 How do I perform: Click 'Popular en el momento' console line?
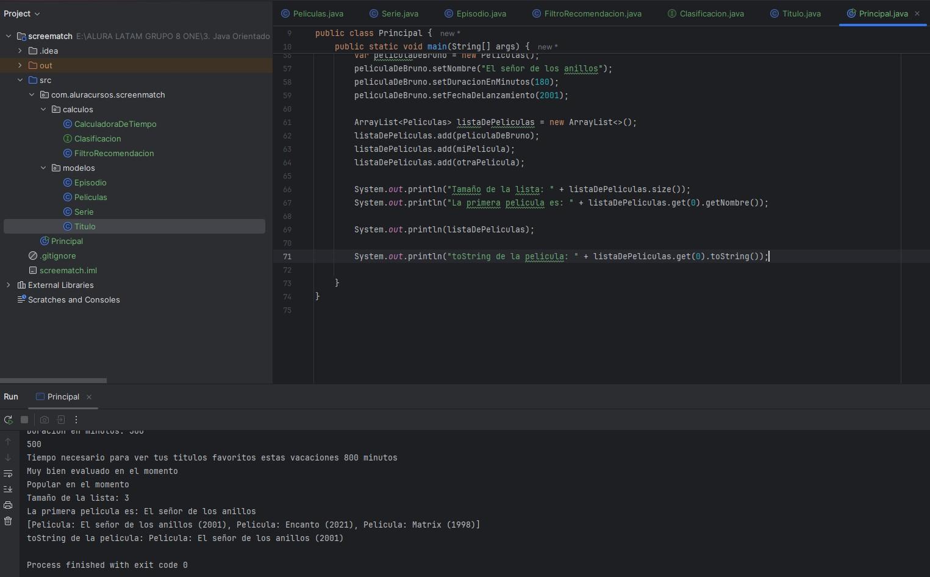click(78, 484)
